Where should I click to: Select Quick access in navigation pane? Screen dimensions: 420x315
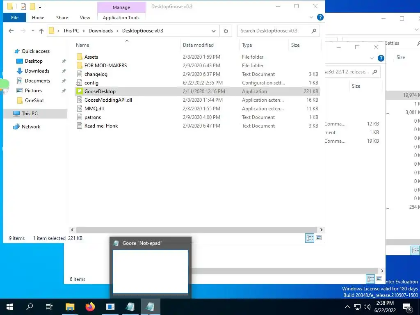[35, 51]
